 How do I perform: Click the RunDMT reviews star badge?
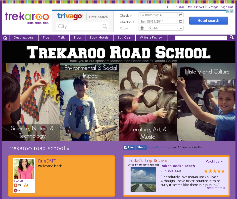tap(15, 185)
